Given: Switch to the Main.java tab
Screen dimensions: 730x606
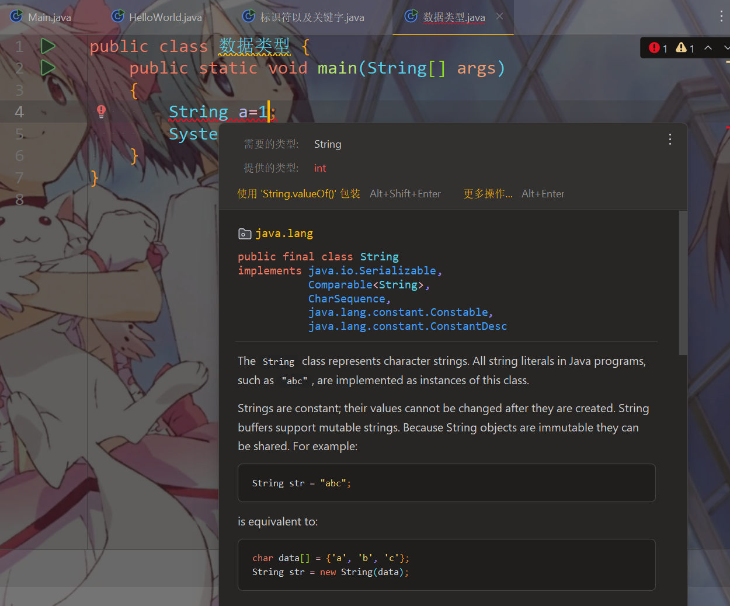Looking at the screenshot, I should [x=41, y=17].
